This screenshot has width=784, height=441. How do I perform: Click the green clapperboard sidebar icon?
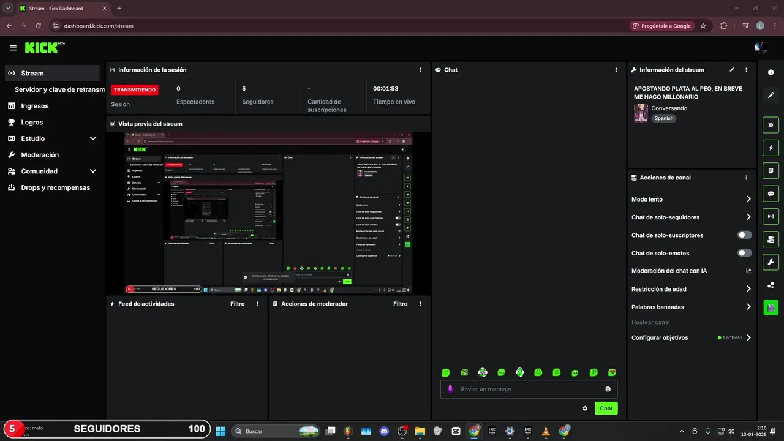click(771, 307)
